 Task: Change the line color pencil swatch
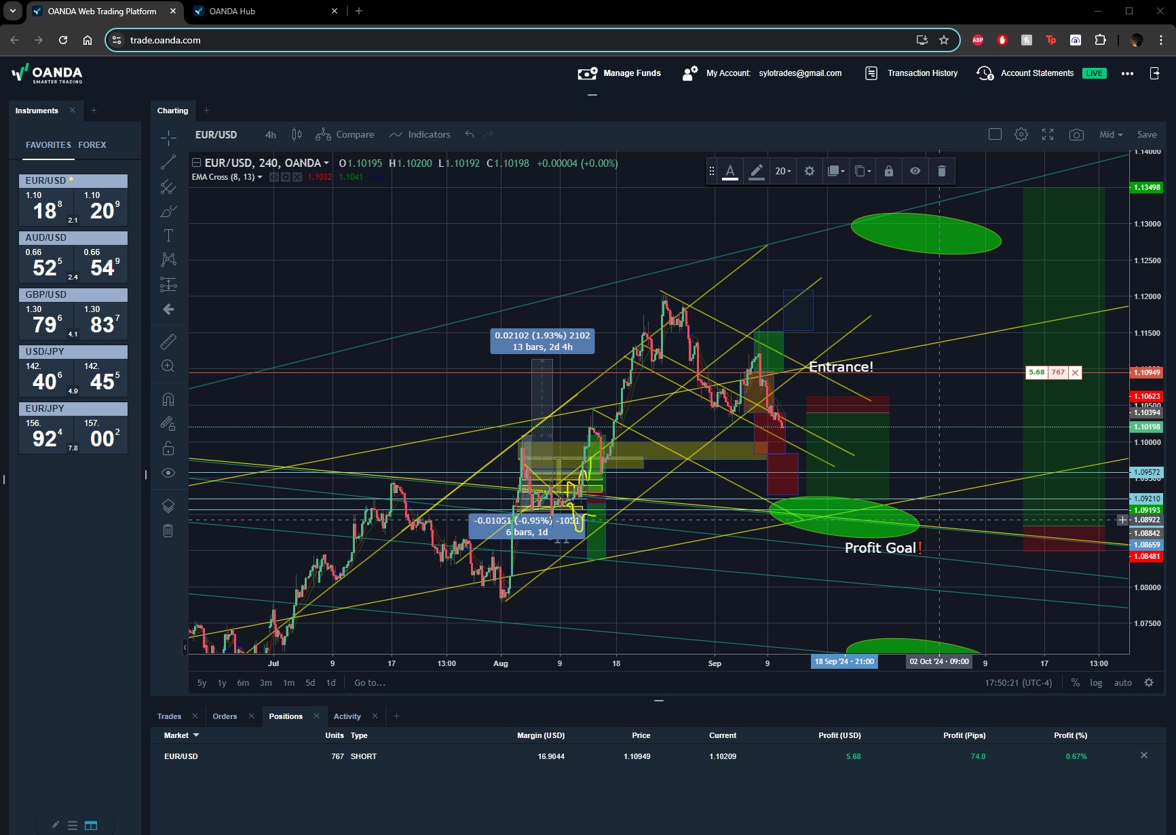coord(757,171)
